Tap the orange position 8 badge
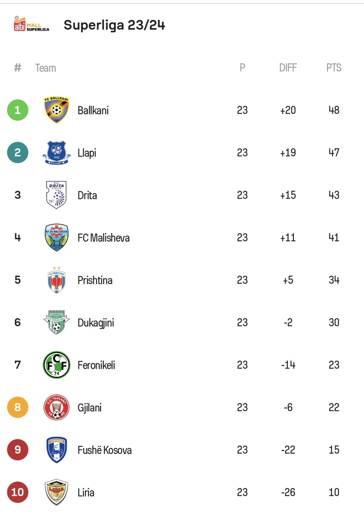Viewport: 364px width, 519px height. click(x=18, y=407)
